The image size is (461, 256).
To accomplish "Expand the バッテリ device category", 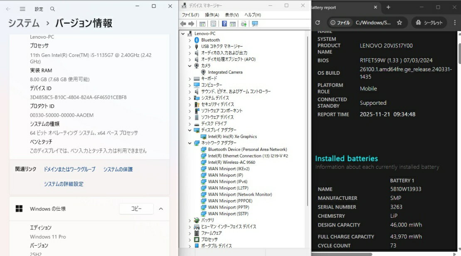I will tap(190, 220).
